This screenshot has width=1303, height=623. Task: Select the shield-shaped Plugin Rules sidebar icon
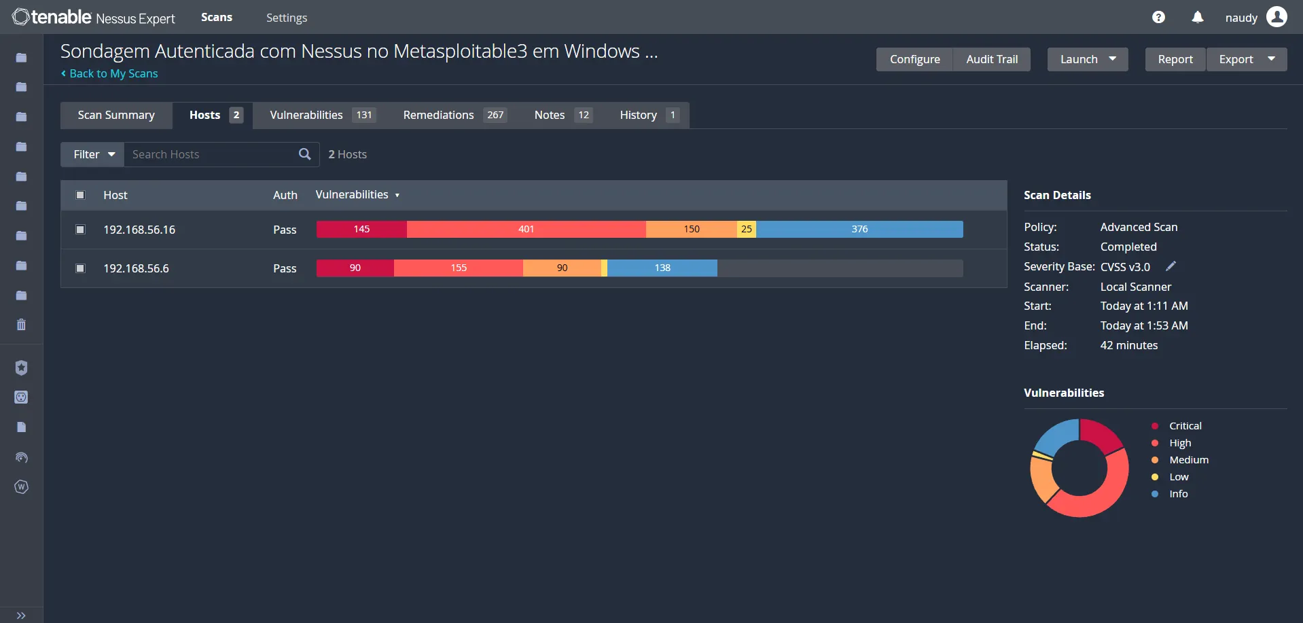21,368
